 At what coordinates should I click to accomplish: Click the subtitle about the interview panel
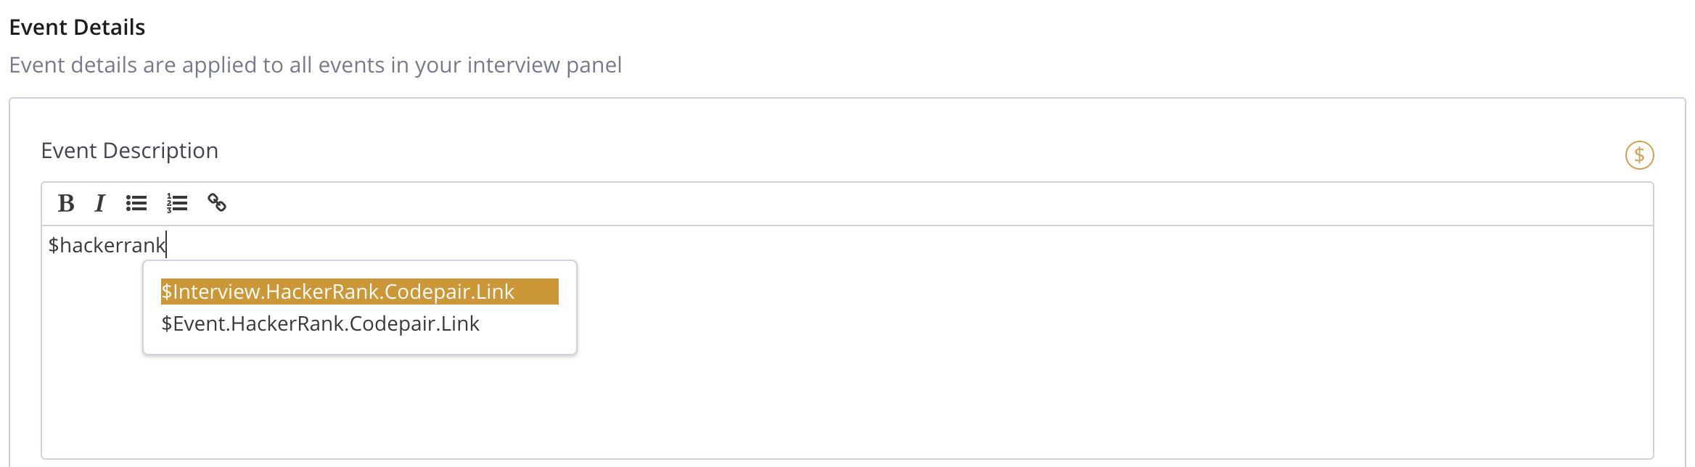click(315, 65)
